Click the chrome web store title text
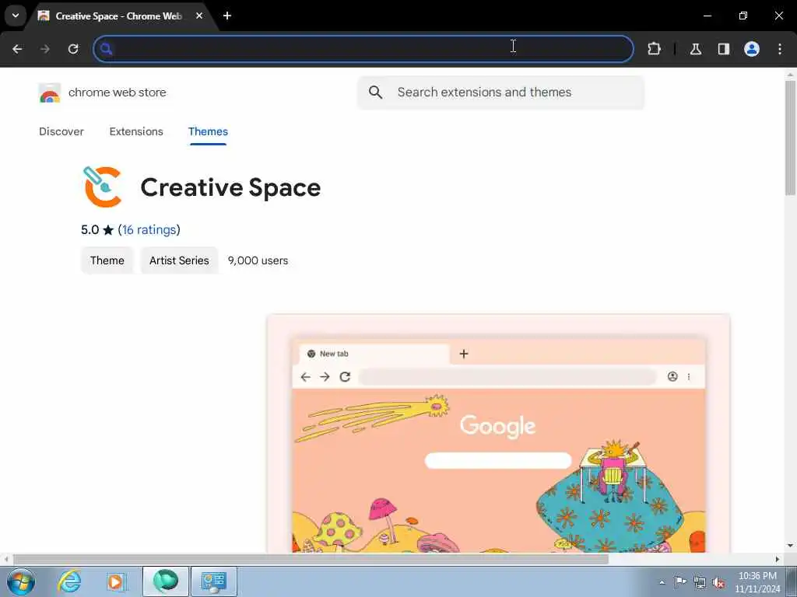 click(x=118, y=93)
